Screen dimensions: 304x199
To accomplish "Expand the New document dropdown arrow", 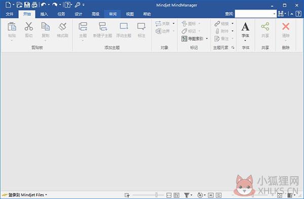I will click(13, 5).
